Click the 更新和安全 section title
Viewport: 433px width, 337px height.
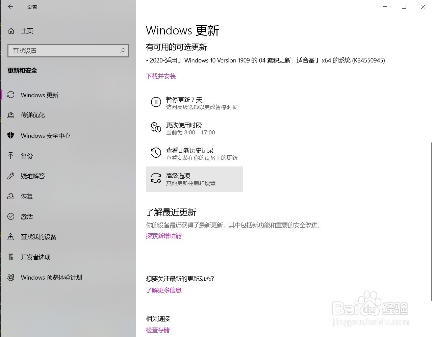point(22,71)
